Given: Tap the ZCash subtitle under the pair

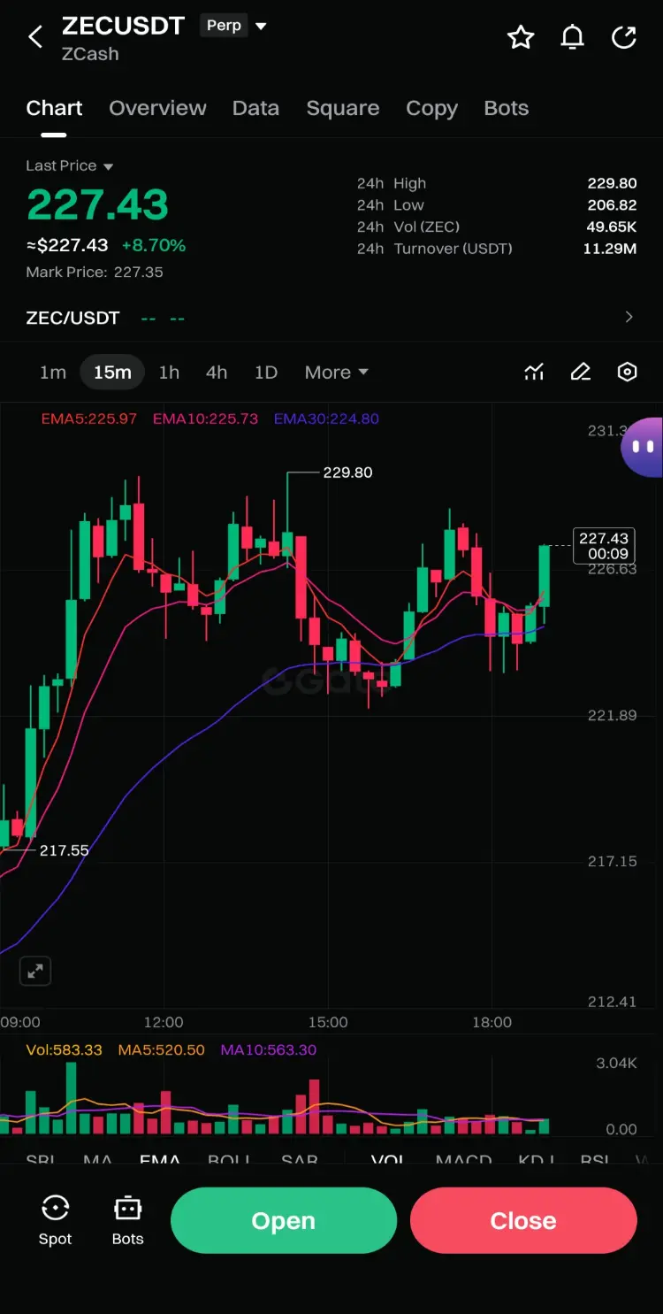Looking at the screenshot, I should click(90, 54).
